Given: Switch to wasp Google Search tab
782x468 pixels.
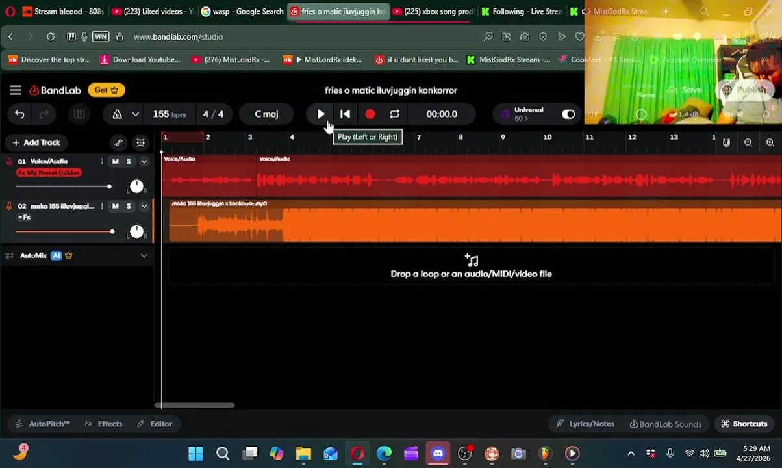Looking at the screenshot, I should click(x=242, y=12).
